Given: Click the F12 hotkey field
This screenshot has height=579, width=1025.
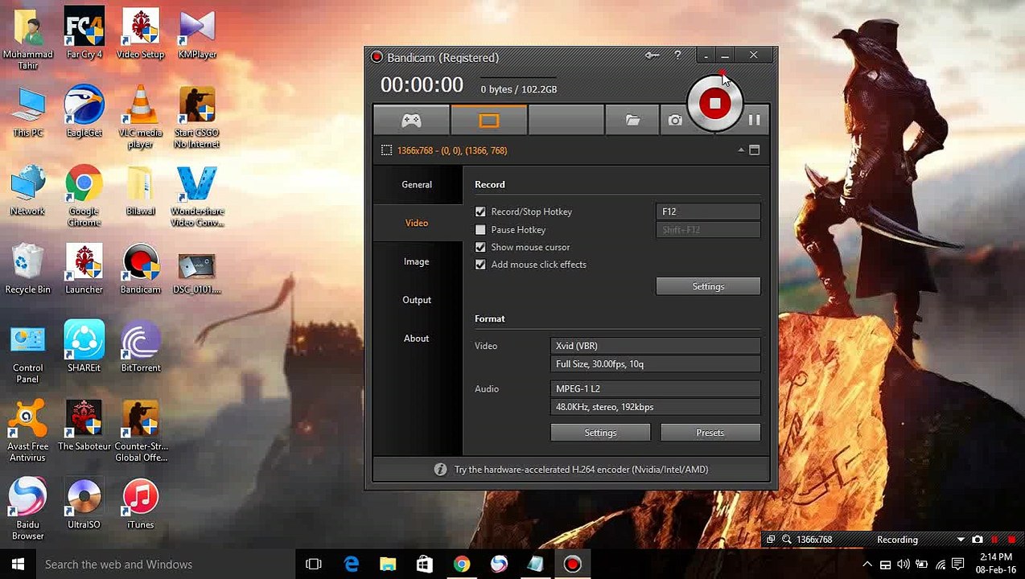Looking at the screenshot, I should click(708, 211).
